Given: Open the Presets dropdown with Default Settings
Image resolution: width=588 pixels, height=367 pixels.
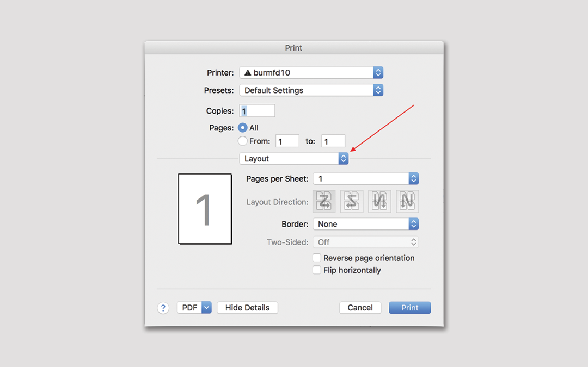Looking at the screenshot, I should [311, 90].
